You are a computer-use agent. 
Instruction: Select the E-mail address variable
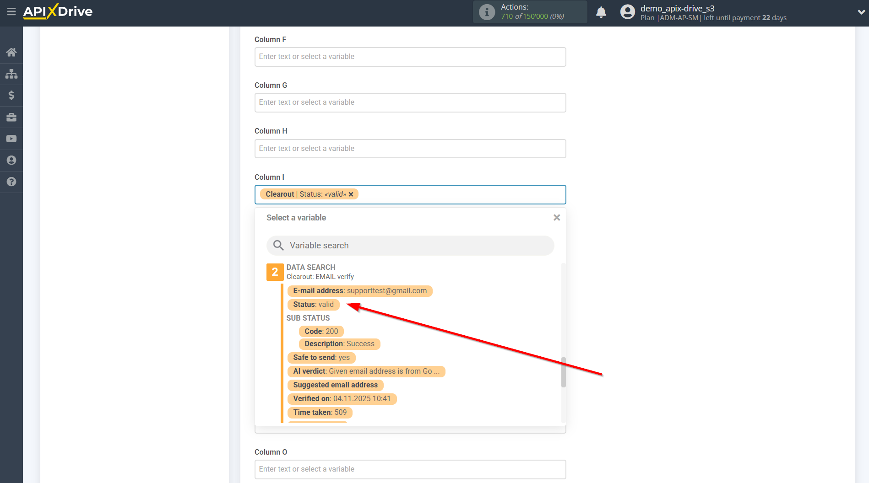pyautogui.click(x=359, y=290)
